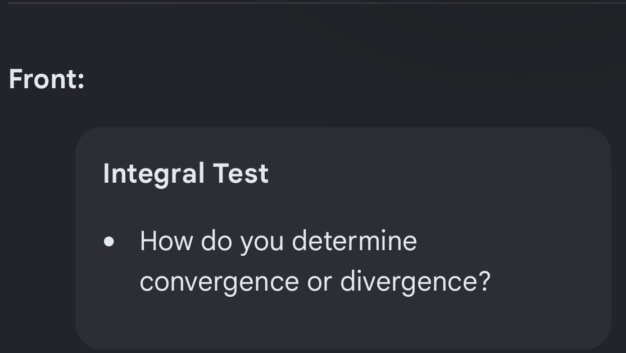Click the bullet point marker
This screenshot has width=626, height=353.
pyautogui.click(x=108, y=242)
